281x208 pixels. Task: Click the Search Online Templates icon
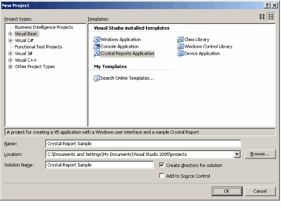pos(97,78)
